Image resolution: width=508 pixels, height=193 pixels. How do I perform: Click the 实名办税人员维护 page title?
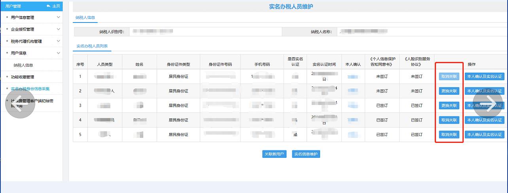pos(291,7)
